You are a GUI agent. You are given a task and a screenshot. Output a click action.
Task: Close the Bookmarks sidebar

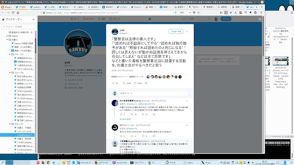point(34,19)
